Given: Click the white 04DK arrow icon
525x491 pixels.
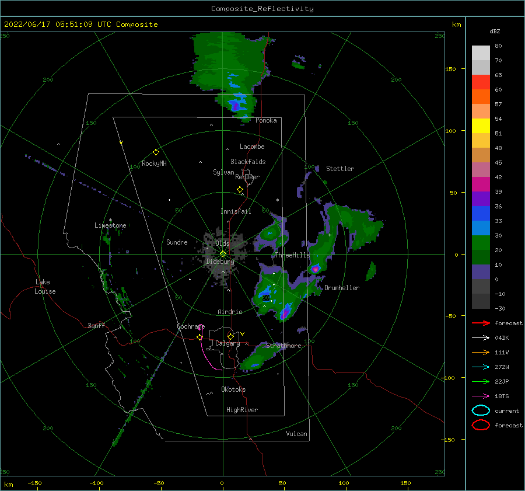Looking at the screenshot, I should 481,338.
